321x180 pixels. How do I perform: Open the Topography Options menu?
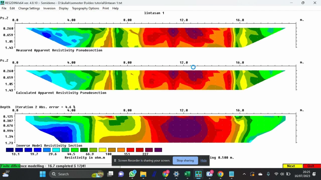[86, 8]
